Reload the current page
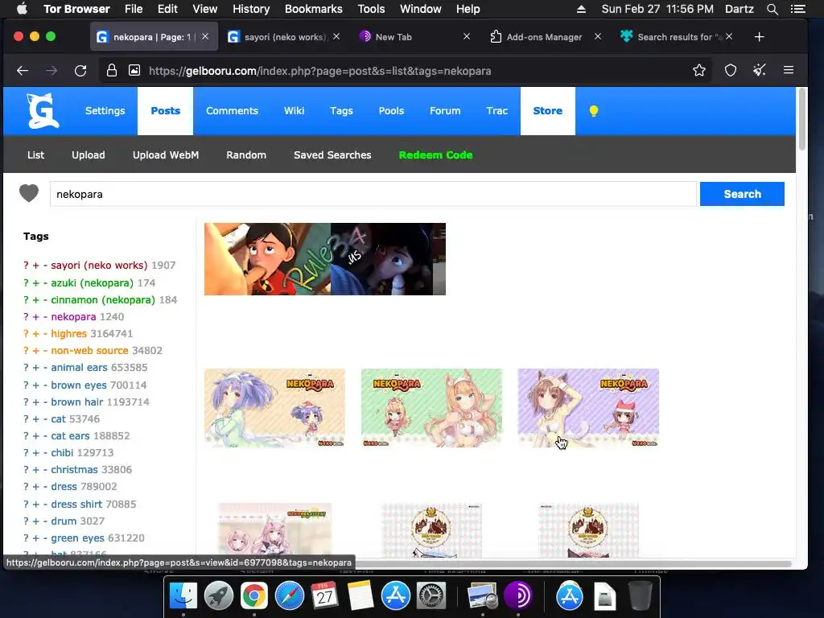This screenshot has height=618, width=824. (x=80, y=71)
